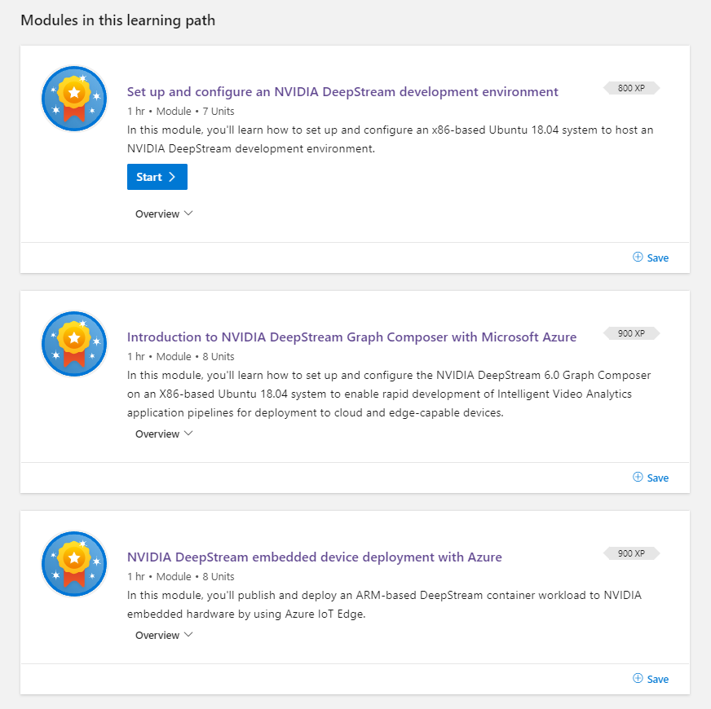The height and width of the screenshot is (709, 711).
Task: Expand Overview for the development environment module
Action: (x=164, y=214)
